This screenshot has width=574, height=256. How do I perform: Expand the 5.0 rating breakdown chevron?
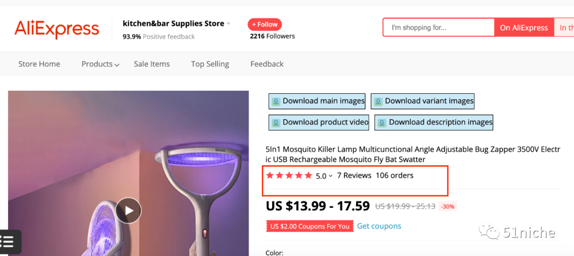click(331, 176)
